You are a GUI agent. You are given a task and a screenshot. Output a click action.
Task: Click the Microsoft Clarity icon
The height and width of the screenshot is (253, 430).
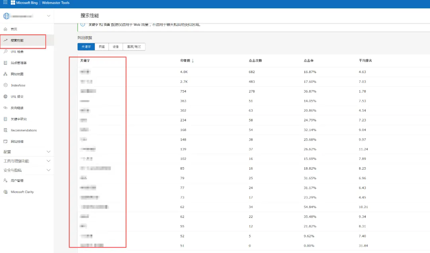6,192
